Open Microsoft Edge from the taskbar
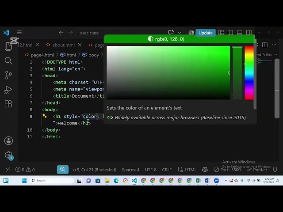The image size is (283, 212). (116, 181)
